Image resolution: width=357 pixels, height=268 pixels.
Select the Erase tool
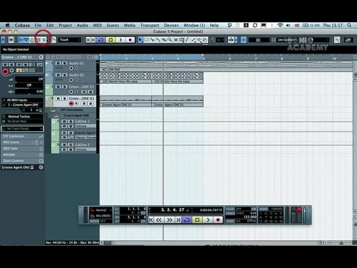(x=164, y=40)
